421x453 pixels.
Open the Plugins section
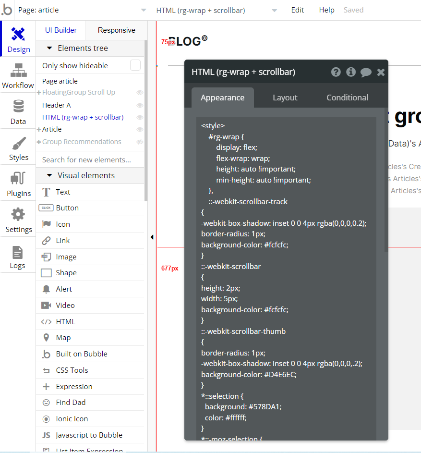point(18,184)
